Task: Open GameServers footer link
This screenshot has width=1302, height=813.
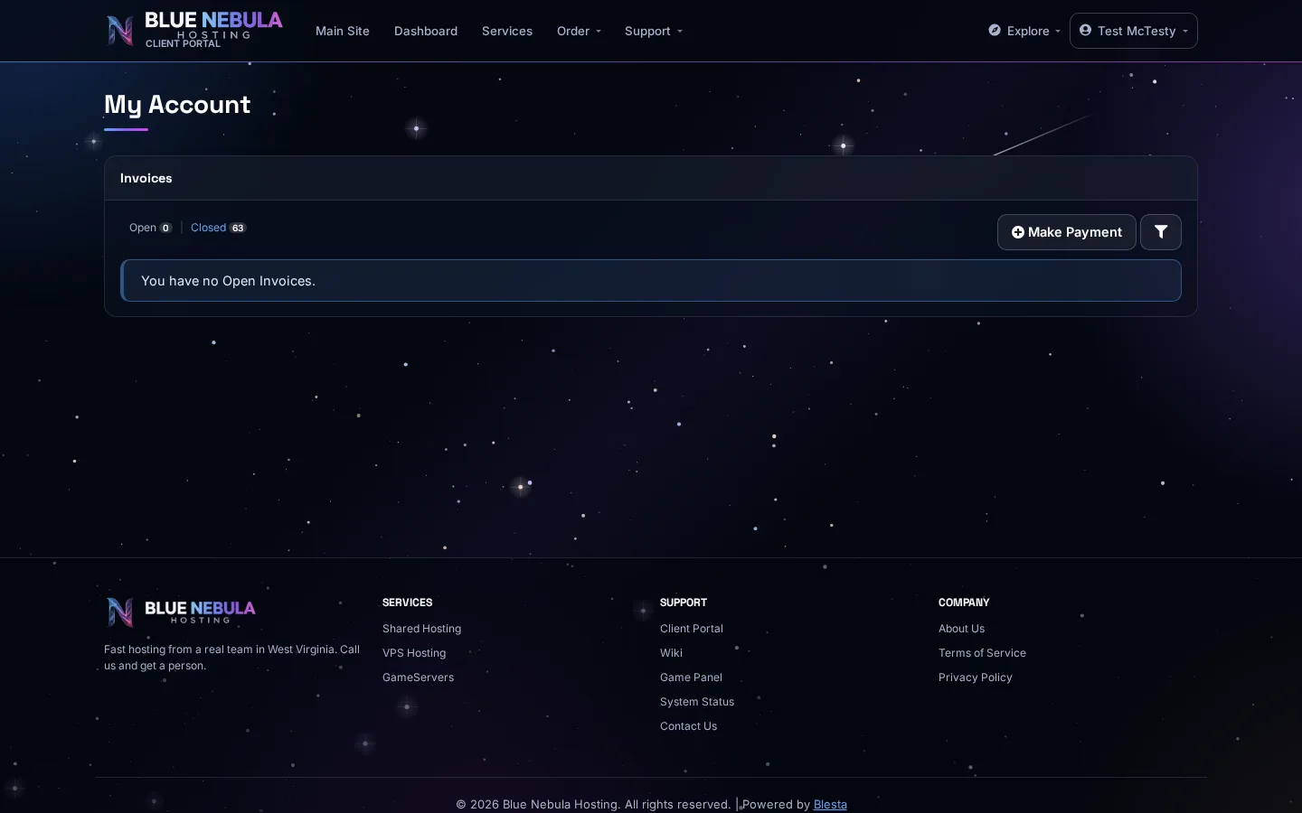Action: tap(418, 677)
